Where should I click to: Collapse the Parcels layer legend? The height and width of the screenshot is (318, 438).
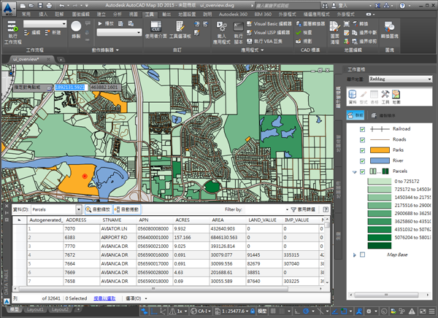pos(353,171)
